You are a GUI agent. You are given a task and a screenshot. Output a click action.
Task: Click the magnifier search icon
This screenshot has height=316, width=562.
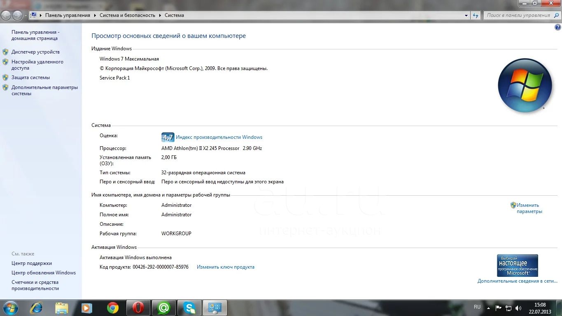556,15
